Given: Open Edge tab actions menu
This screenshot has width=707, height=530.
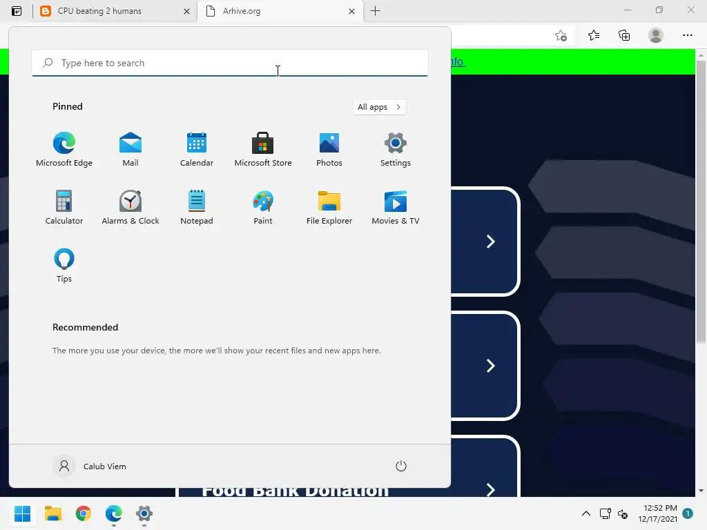Looking at the screenshot, I should coord(17,11).
